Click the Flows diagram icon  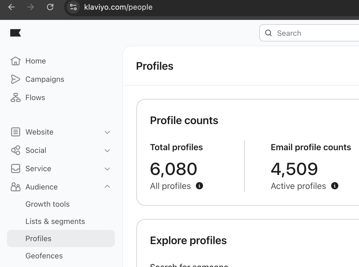click(15, 98)
